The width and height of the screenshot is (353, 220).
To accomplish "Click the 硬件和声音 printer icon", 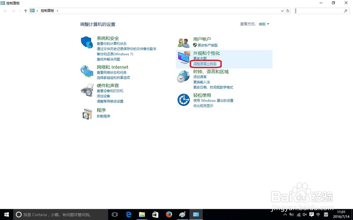I will [87, 90].
